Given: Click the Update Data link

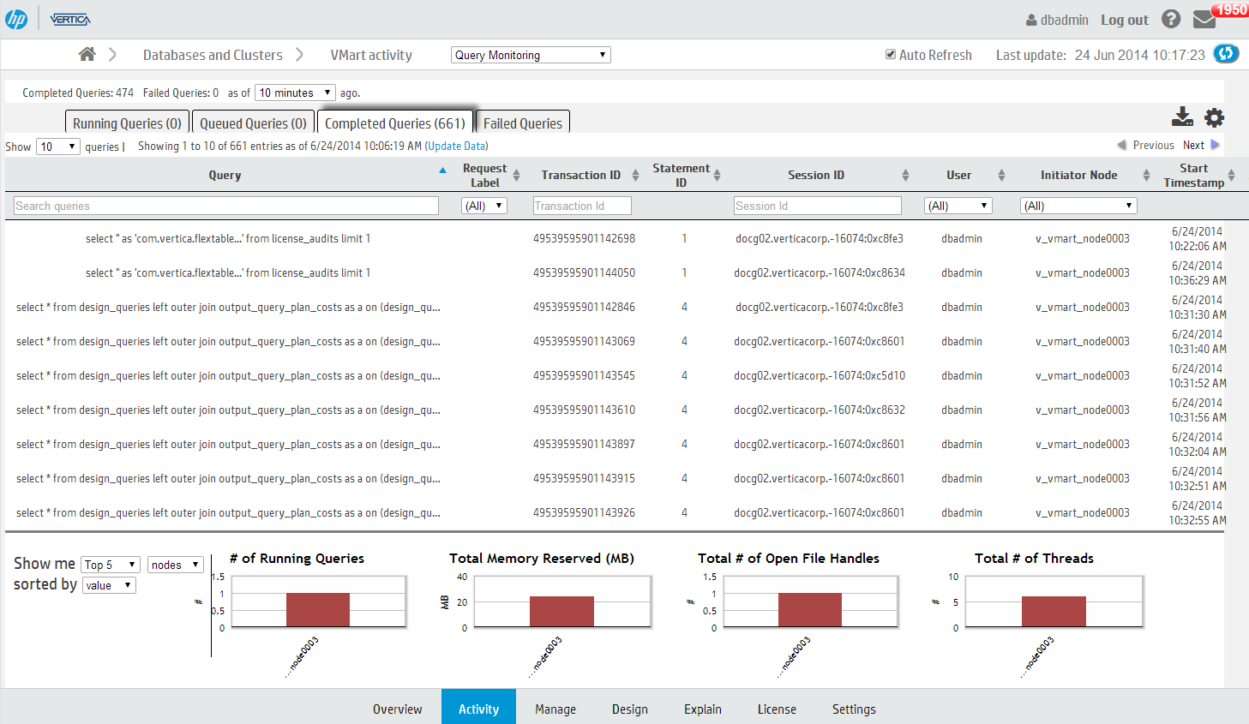Looking at the screenshot, I should [457, 147].
